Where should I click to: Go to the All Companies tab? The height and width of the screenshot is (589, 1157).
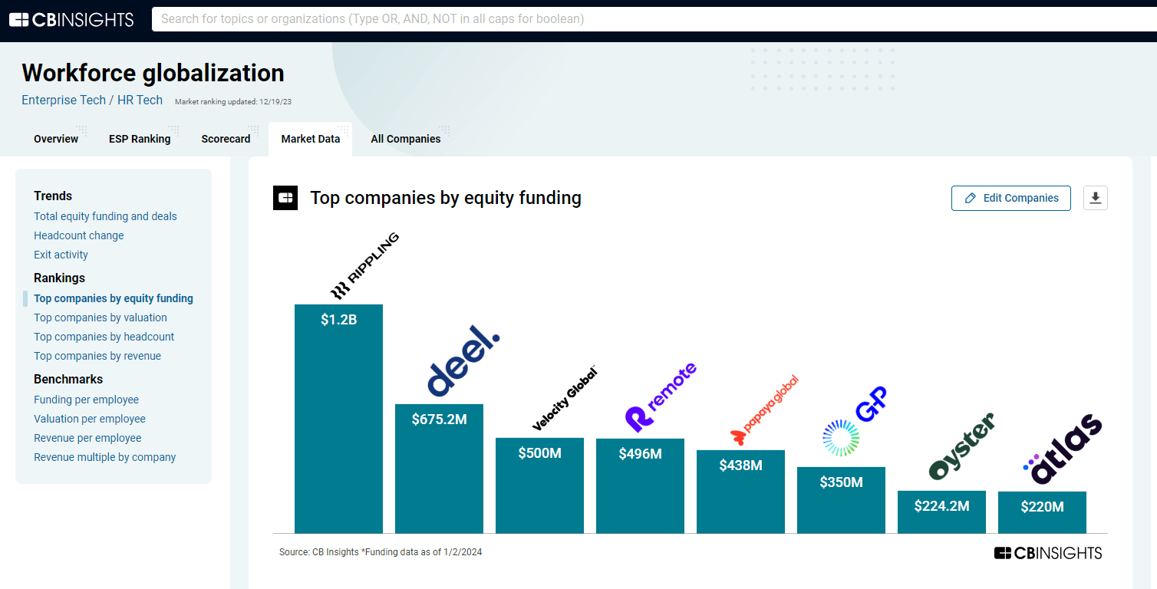coord(406,139)
